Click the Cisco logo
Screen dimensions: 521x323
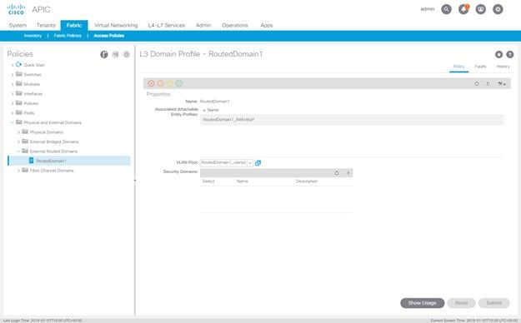[16, 9]
